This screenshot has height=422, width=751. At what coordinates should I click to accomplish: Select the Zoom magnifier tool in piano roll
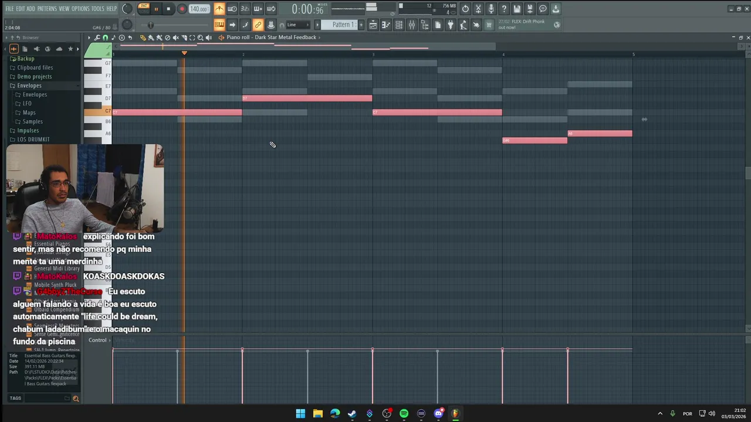click(x=200, y=38)
